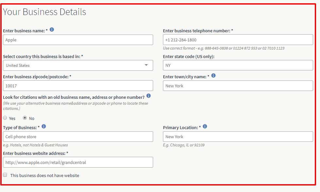The width and height of the screenshot is (320, 192).
Task: Click the 'Your Business Details' heading
Action: pos(44,12)
